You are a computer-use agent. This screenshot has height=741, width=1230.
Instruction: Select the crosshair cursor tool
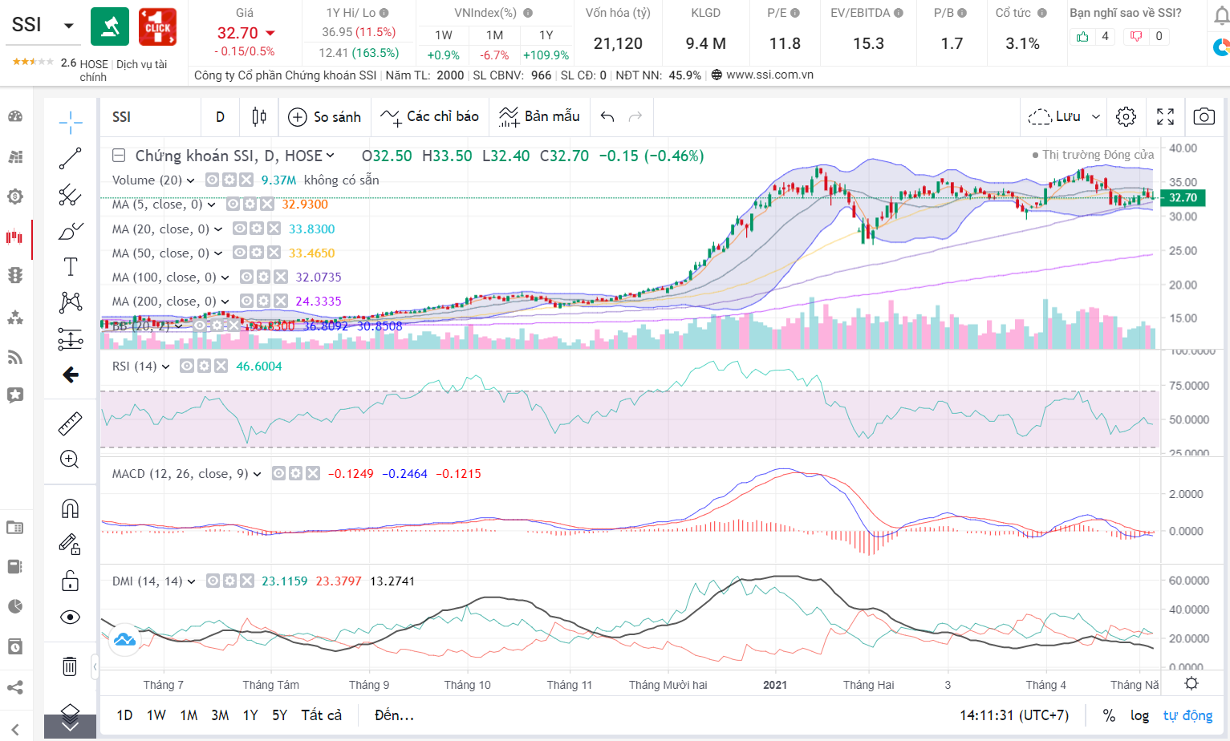click(x=71, y=122)
